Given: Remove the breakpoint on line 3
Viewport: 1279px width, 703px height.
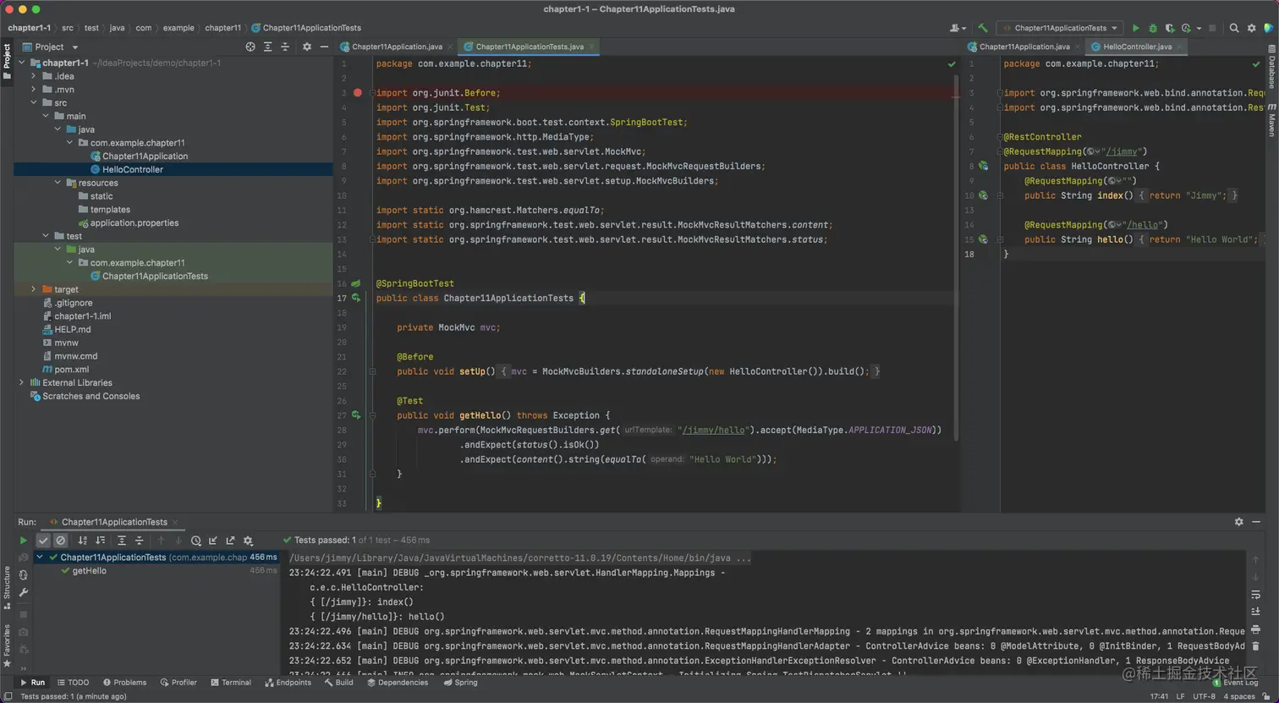Looking at the screenshot, I should pyautogui.click(x=358, y=93).
